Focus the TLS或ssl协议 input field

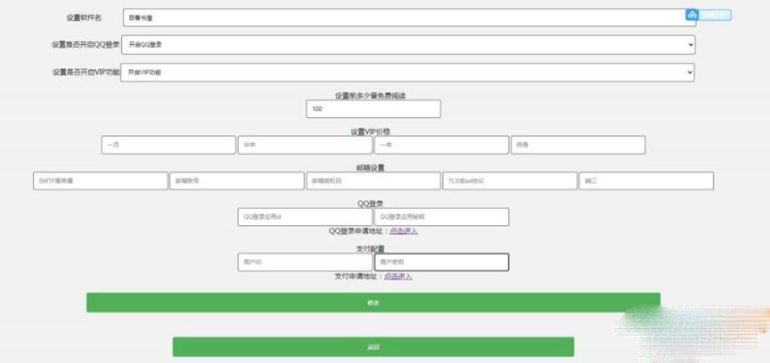(509, 181)
